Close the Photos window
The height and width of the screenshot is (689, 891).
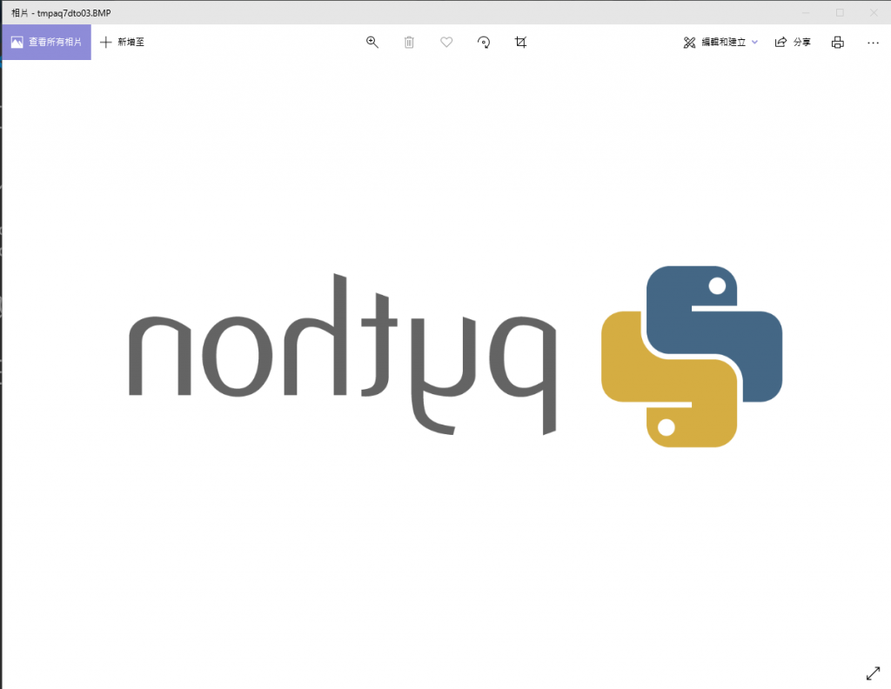(874, 12)
